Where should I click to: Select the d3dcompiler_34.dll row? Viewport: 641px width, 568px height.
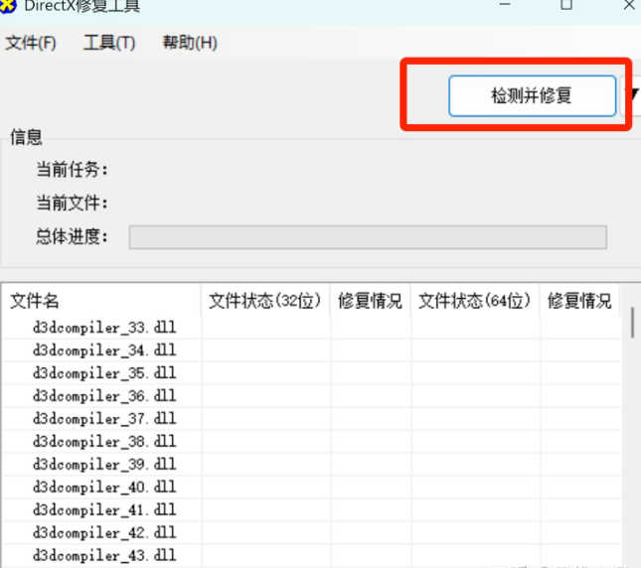coord(311,351)
